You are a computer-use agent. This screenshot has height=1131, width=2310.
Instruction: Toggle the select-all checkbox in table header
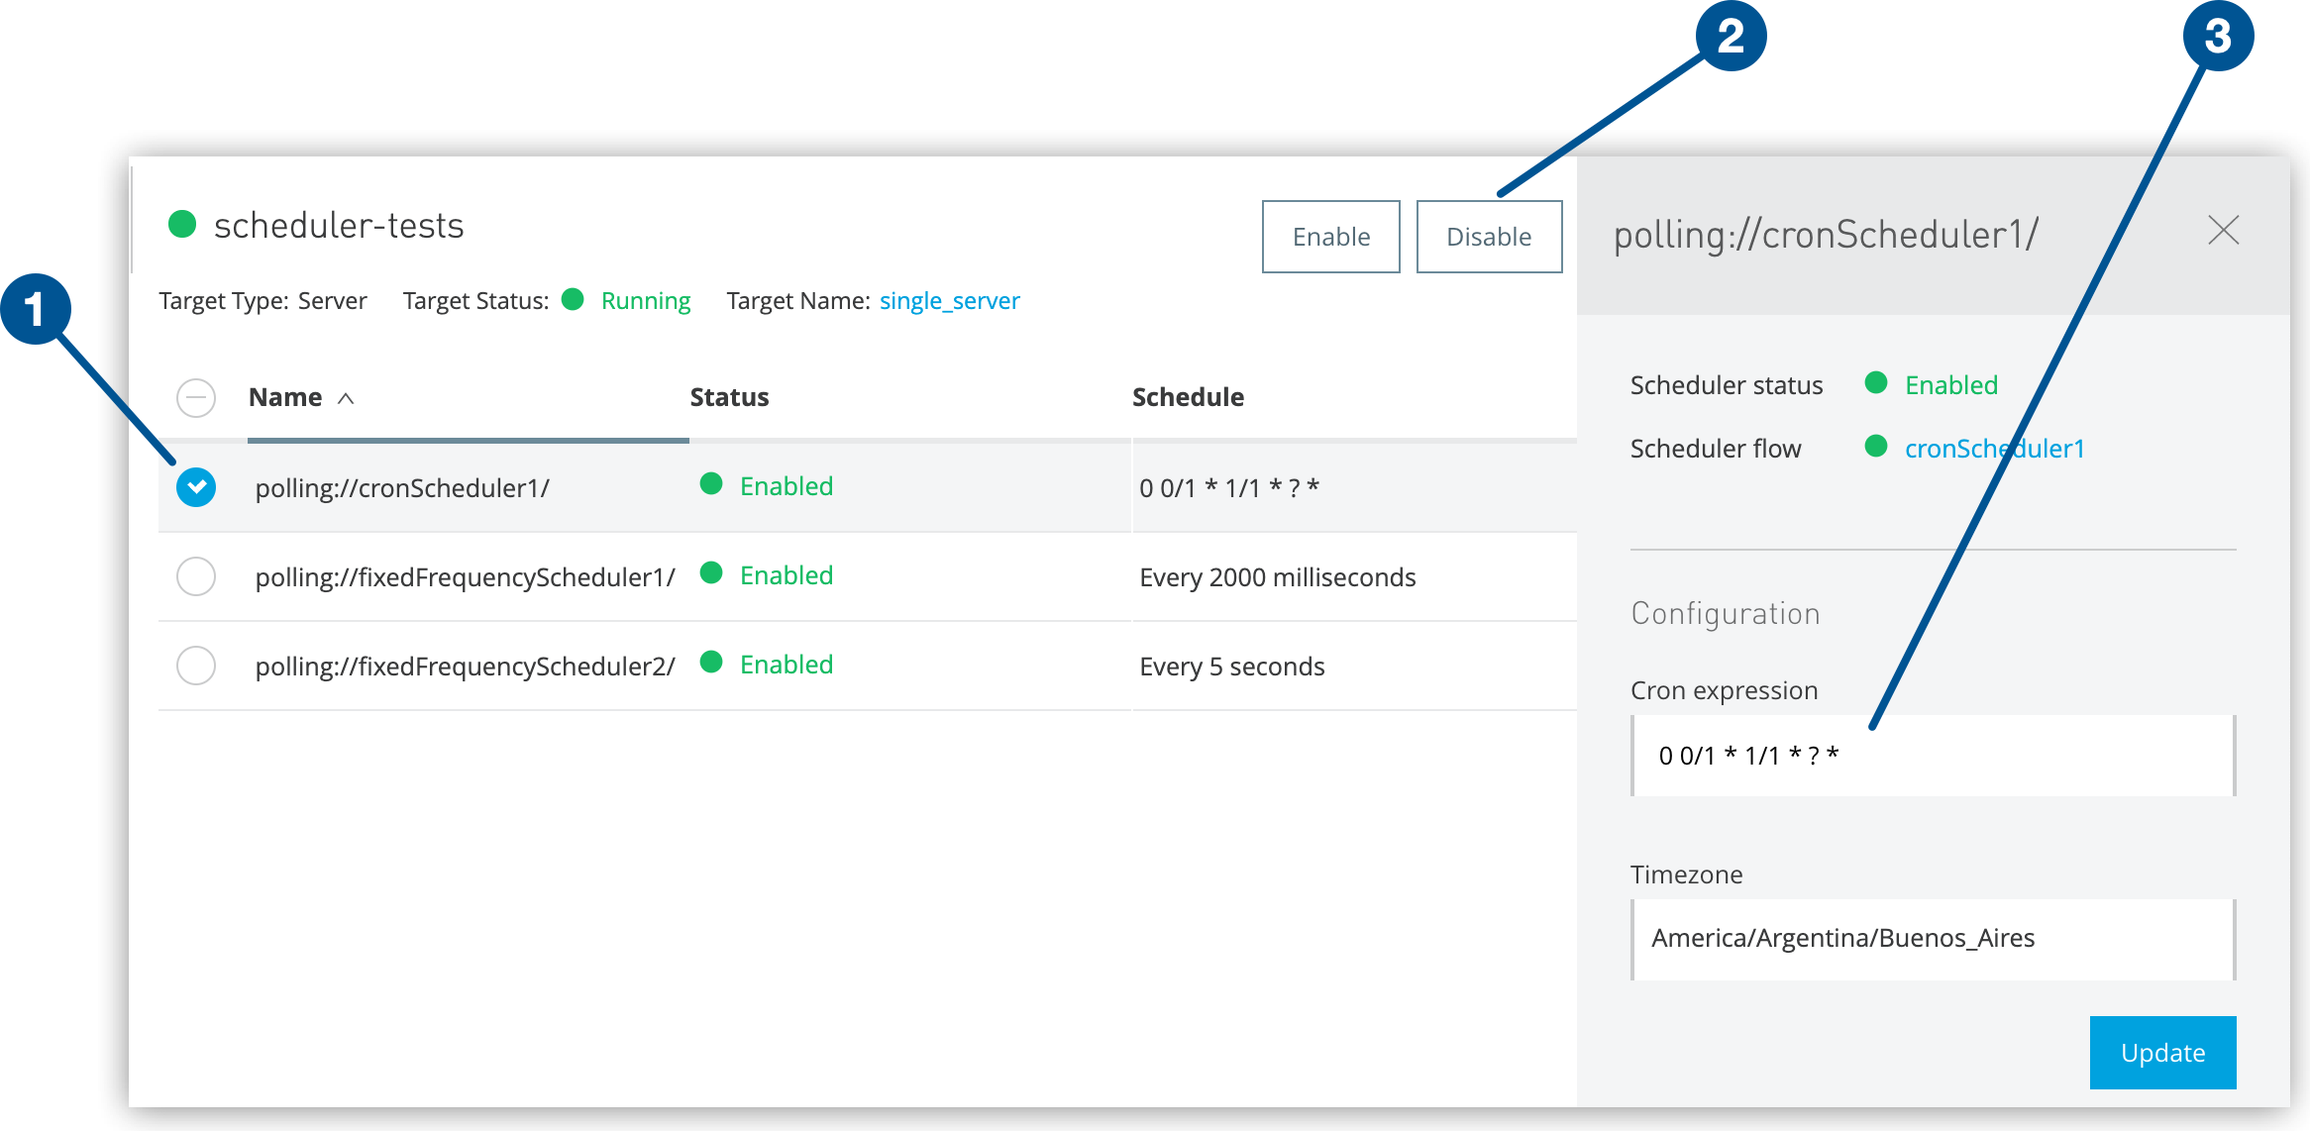196,398
